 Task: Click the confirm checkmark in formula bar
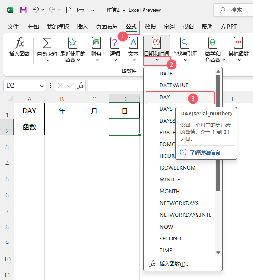click(70, 85)
